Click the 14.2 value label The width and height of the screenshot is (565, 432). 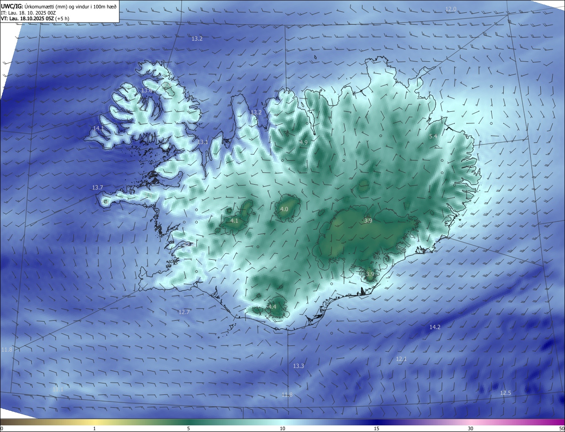coord(435,327)
